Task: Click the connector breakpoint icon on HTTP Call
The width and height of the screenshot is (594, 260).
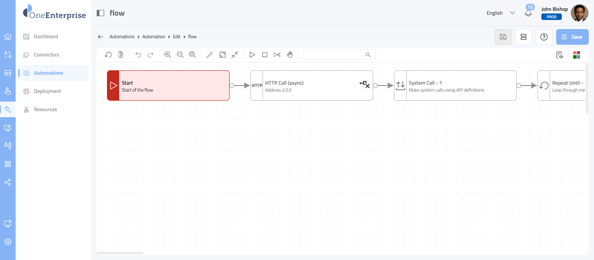Action: (x=364, y=85)
